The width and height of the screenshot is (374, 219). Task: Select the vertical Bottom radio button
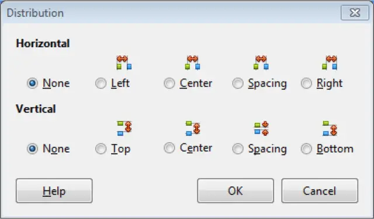306,149
